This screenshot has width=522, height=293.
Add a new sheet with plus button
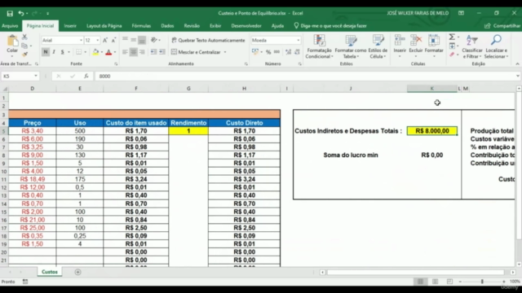point(78,272)
